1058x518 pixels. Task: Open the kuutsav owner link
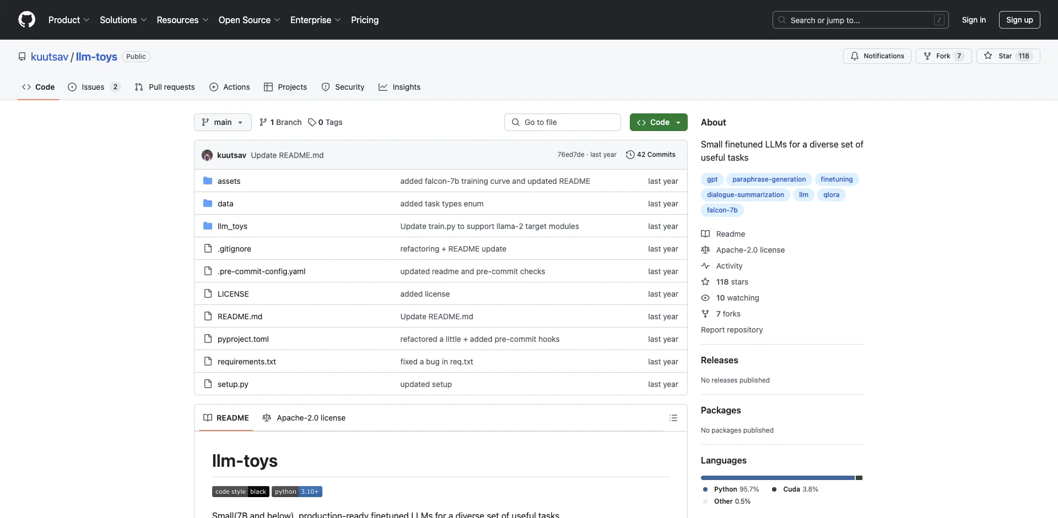[50, 57]
